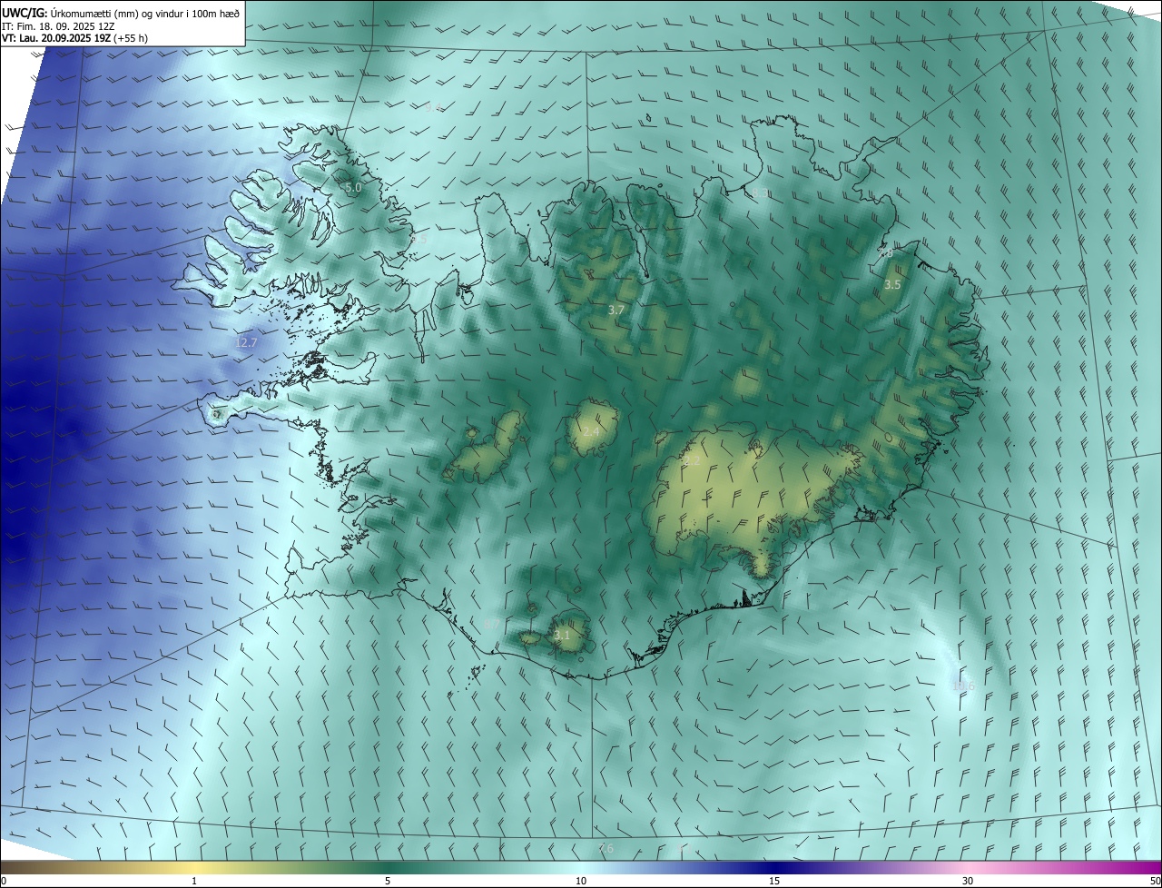
Task: Click the 3.1 value label near the south coast
Action: tap(562, 636)
